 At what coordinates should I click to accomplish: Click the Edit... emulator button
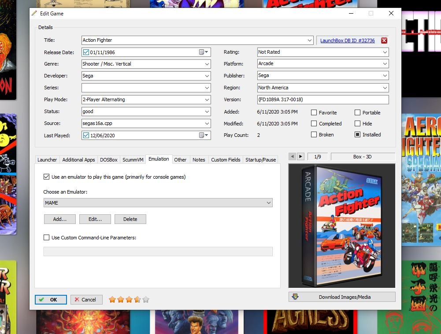pyautogui.click(x=95, y=219)
